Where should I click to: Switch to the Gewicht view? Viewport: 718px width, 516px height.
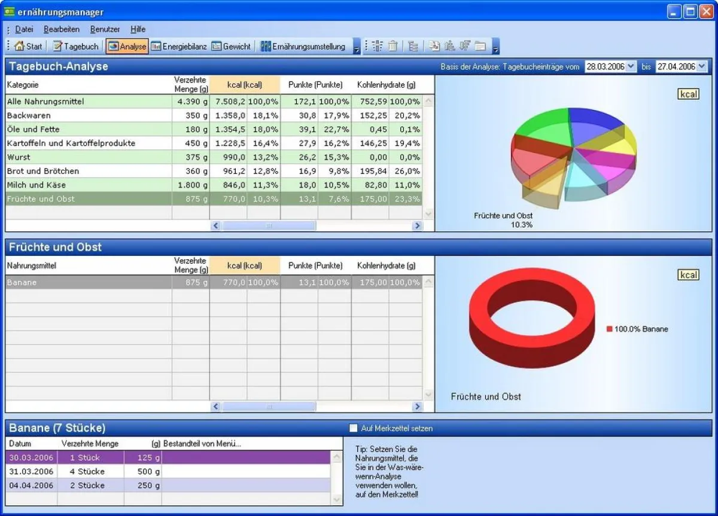[x=231, y=46]
